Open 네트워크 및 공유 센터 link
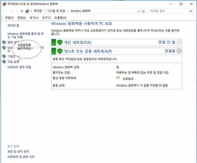197x163 pixels. [x=21, y=157]
